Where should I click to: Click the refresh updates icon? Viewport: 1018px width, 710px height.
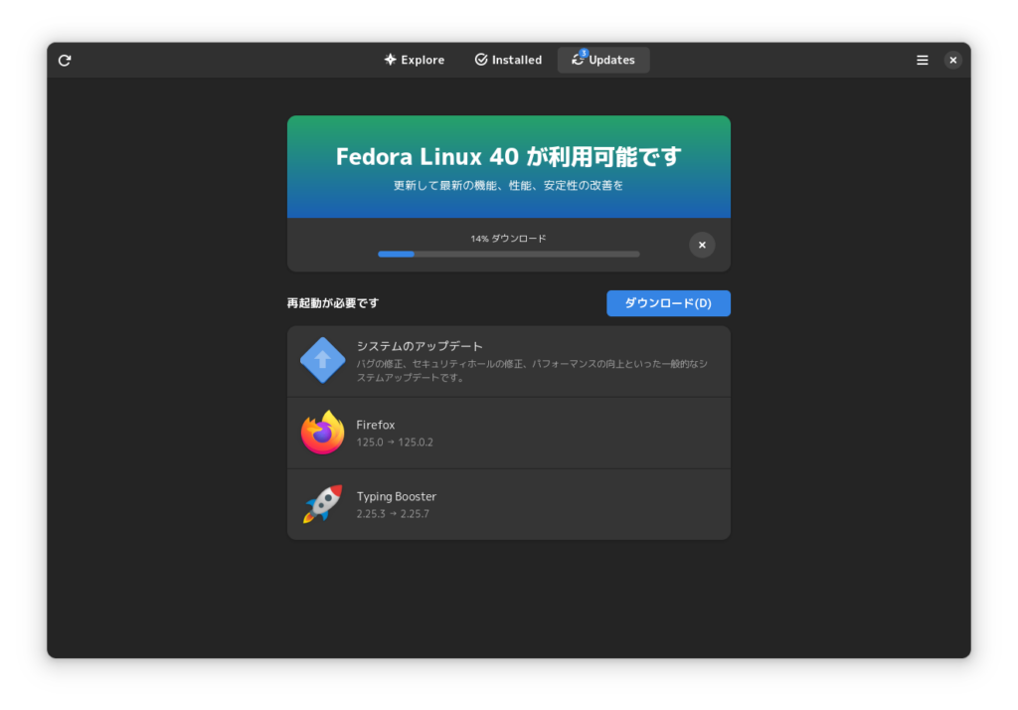65,61
